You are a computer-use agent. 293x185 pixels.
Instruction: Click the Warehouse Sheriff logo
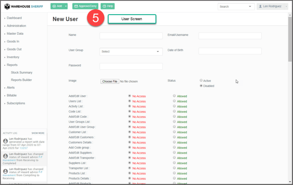click(x=23, y=6)
